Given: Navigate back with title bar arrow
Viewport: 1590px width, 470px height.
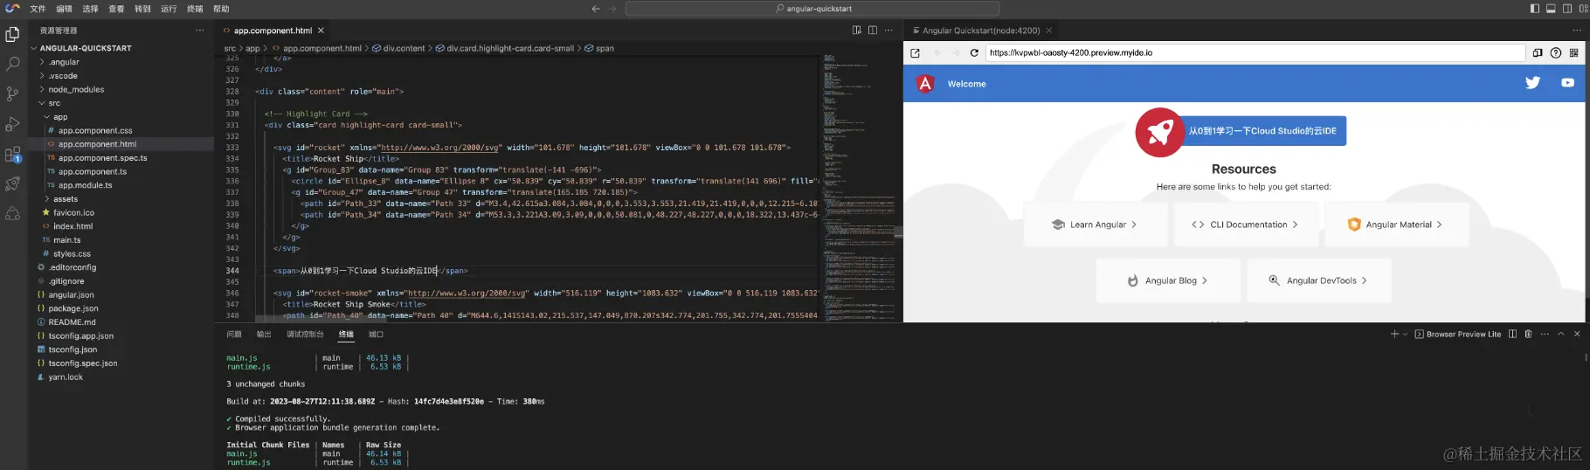Looking at the screenshot, I should point(596,9).
